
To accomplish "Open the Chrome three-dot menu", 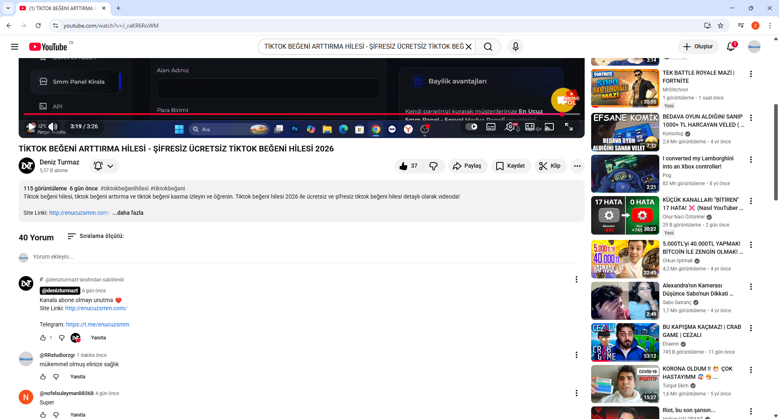I will click(770, 26).
